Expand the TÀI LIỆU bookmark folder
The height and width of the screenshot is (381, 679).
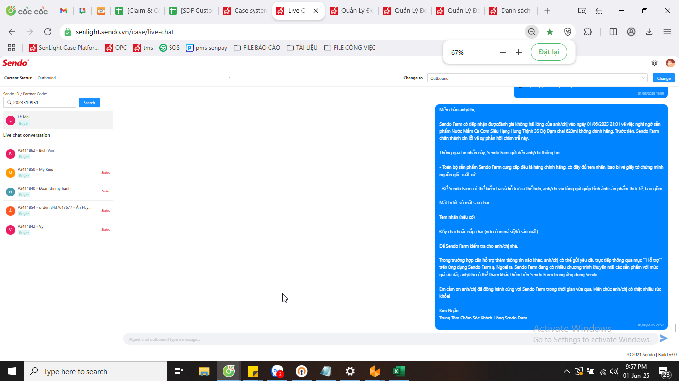tap(302, 48)
